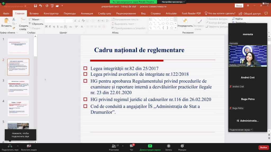This screenshot has width=271, height=152.
Task: Click the Undo arrow in quick access toolbar
Action: tap(40, 6)
